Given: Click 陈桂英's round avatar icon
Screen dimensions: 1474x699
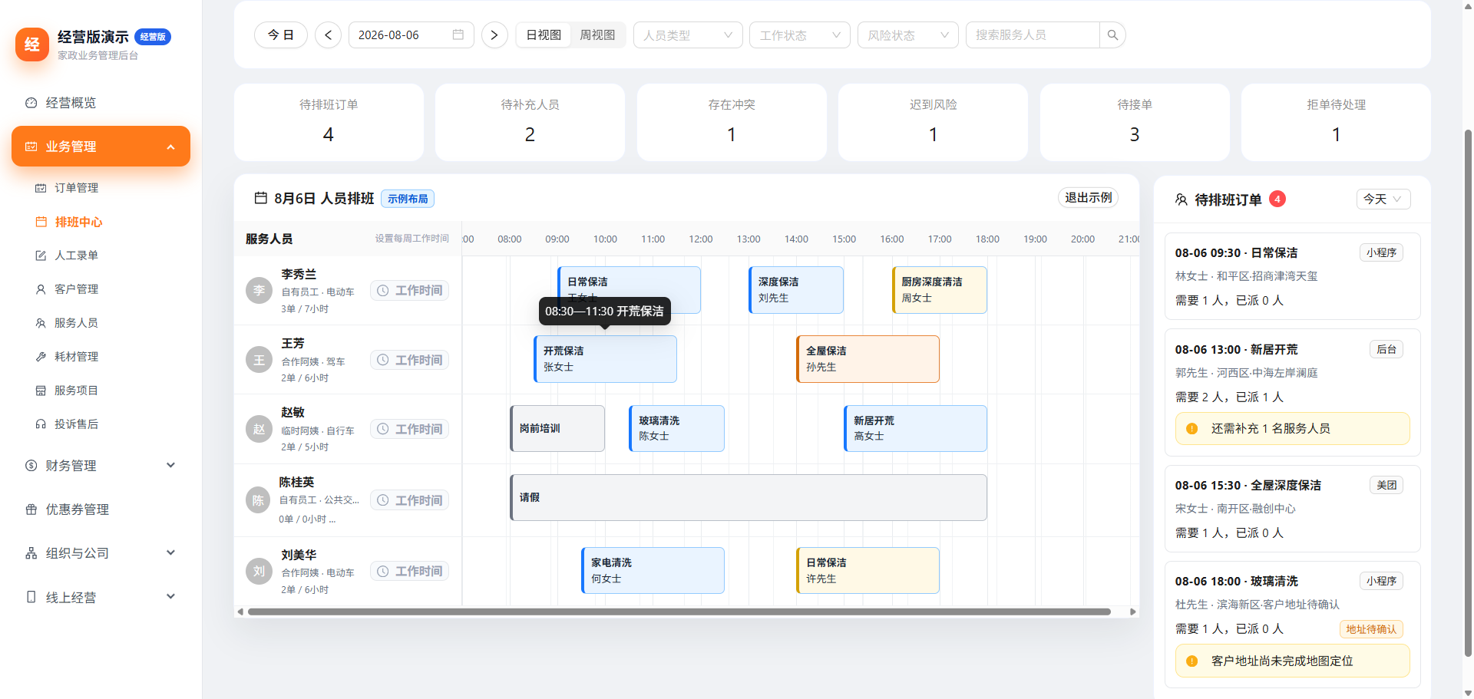Looking at the screenshot, I should (259, 500).
